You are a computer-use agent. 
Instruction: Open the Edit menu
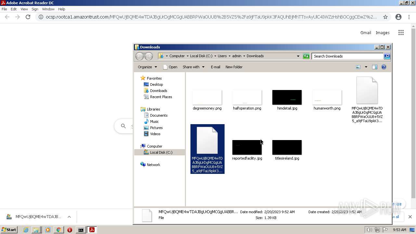[x=14, y=9]
